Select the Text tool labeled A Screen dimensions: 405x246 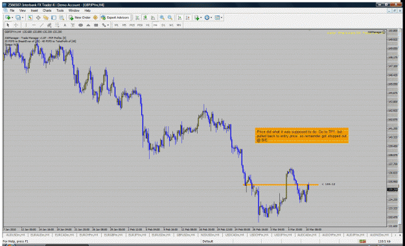tap(65, 25)
